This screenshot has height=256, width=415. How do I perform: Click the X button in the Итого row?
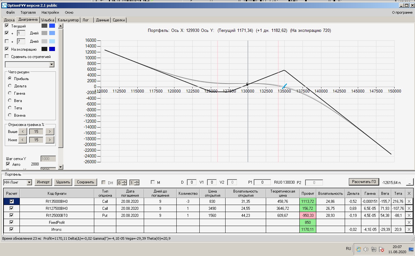point(409,230)
